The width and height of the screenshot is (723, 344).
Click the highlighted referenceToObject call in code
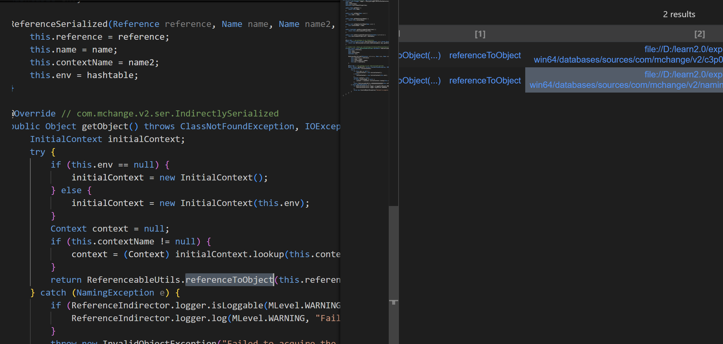point(229,280)
